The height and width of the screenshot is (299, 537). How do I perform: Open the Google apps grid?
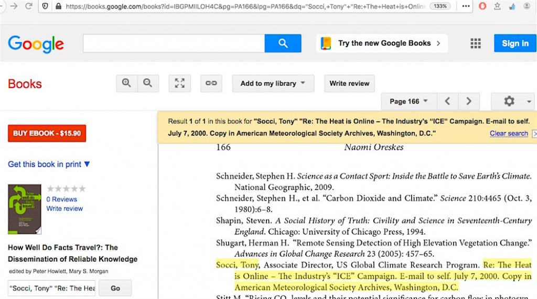(476, 44)
